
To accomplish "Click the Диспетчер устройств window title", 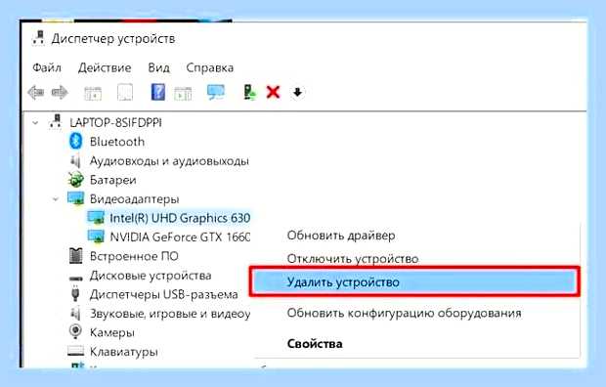I will pos(113,39).
